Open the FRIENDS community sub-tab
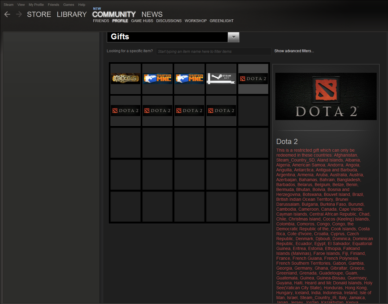Viewport: 388px width, 304px height. coord(101,21)
